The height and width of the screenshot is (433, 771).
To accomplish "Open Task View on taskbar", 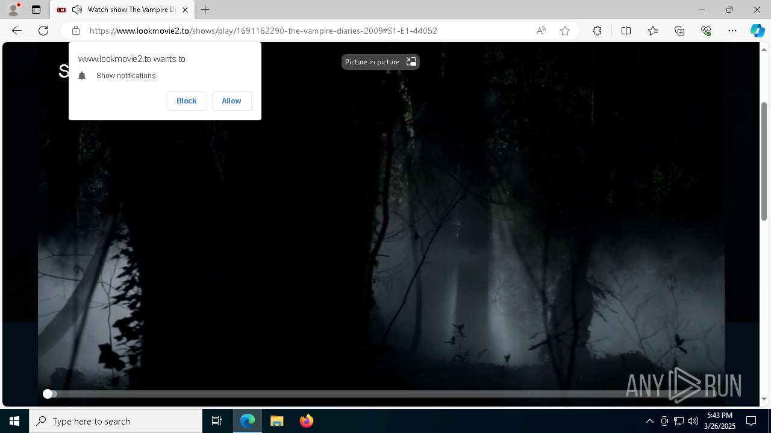I will 217,421.
